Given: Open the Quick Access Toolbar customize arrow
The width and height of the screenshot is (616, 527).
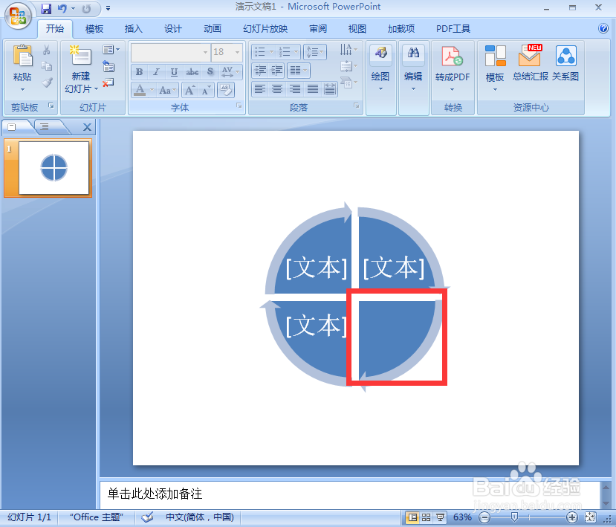Looking at the screenshot, I should tap(108, 8).
